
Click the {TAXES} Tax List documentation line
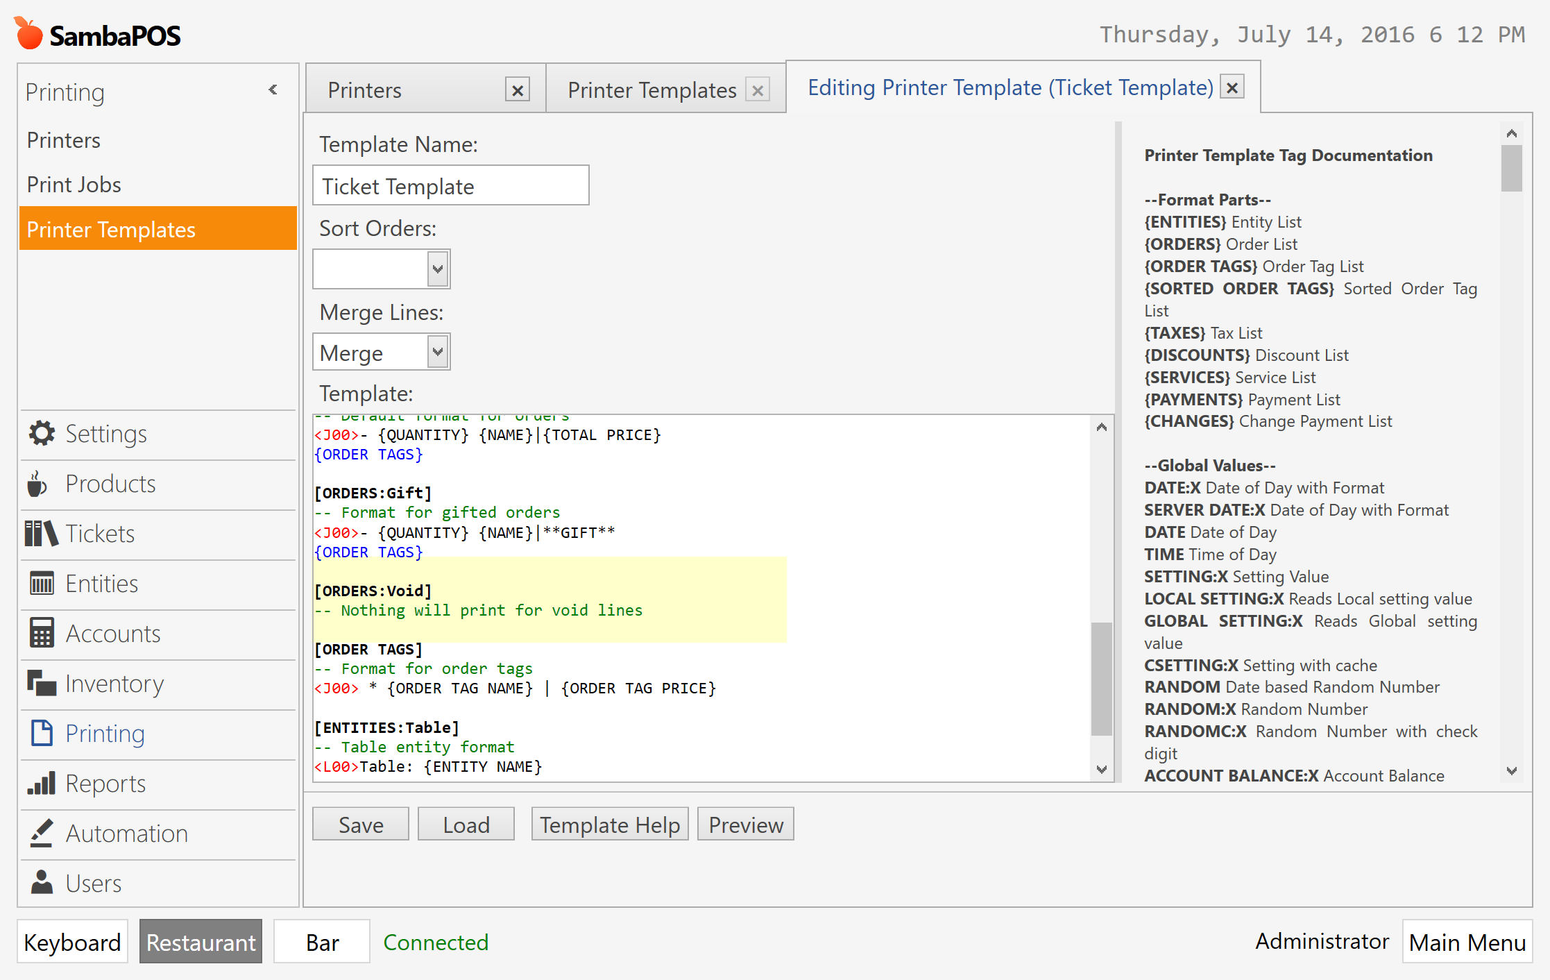[1203, 333]
